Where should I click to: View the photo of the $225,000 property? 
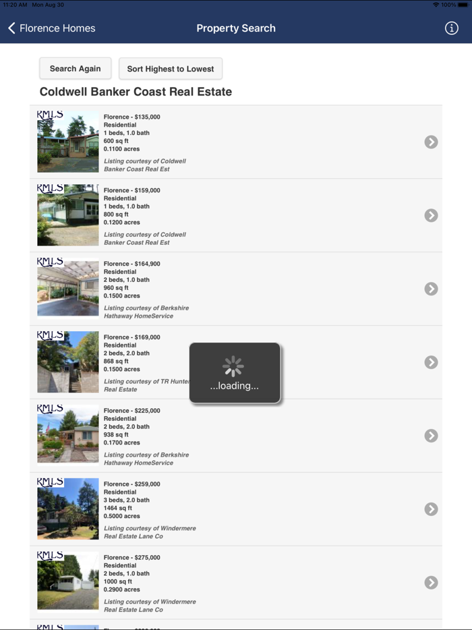67,436
